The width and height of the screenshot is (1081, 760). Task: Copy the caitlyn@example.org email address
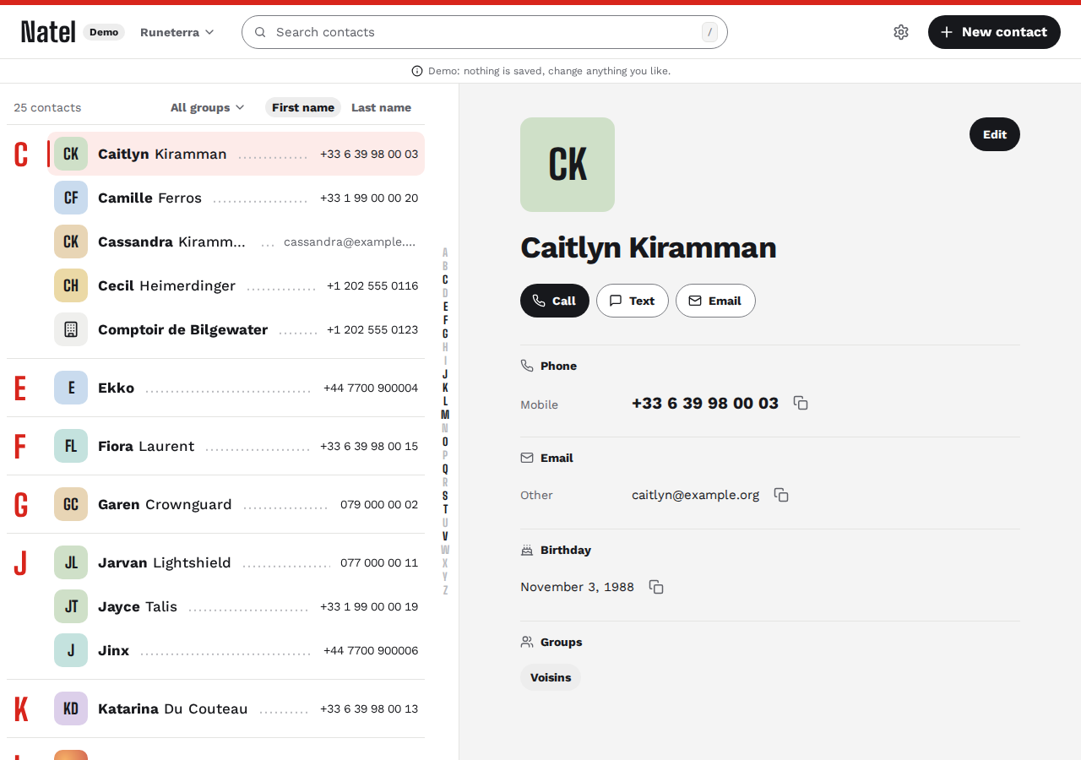point(781,495)
